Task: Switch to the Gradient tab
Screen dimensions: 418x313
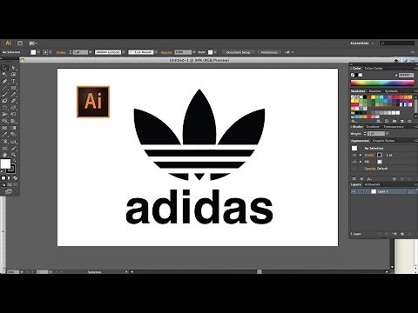Action: click(x=373, y=127)
